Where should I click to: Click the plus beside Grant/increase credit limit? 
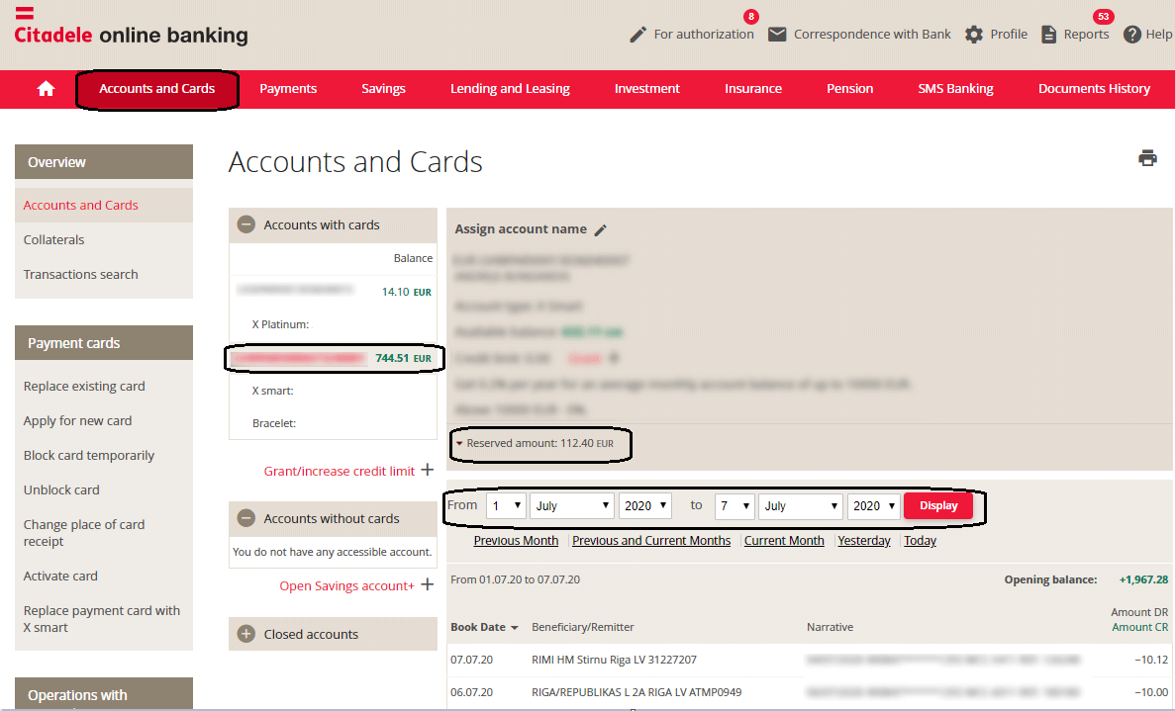click(427, 470)
